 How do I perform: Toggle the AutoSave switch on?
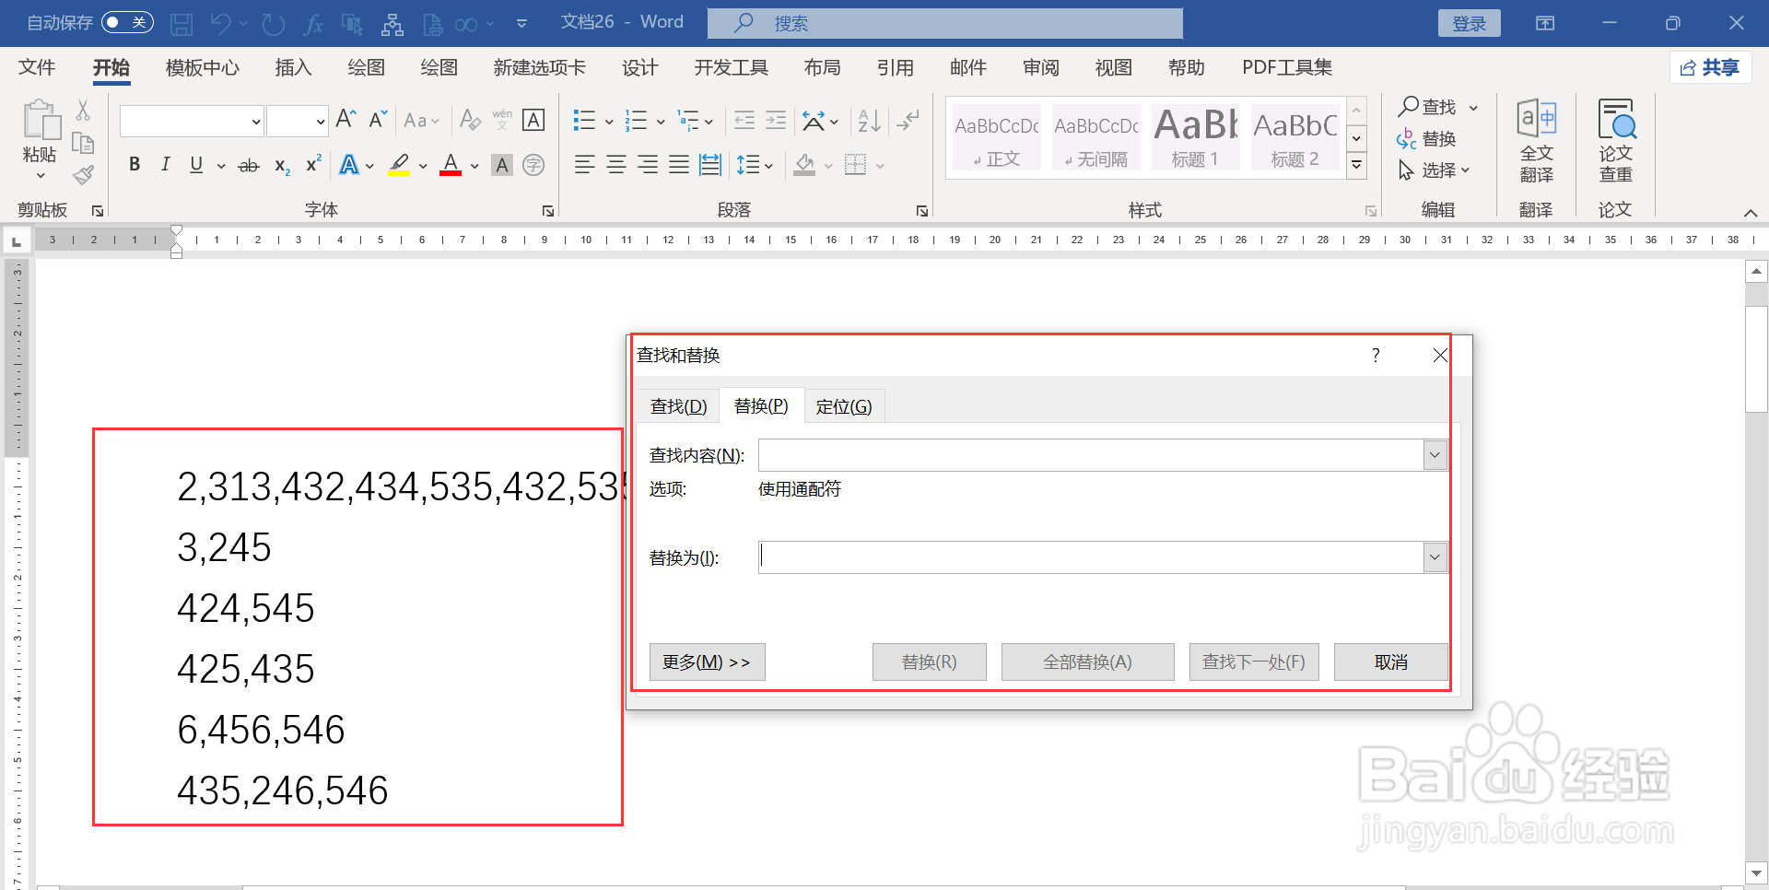click(127, 22)
